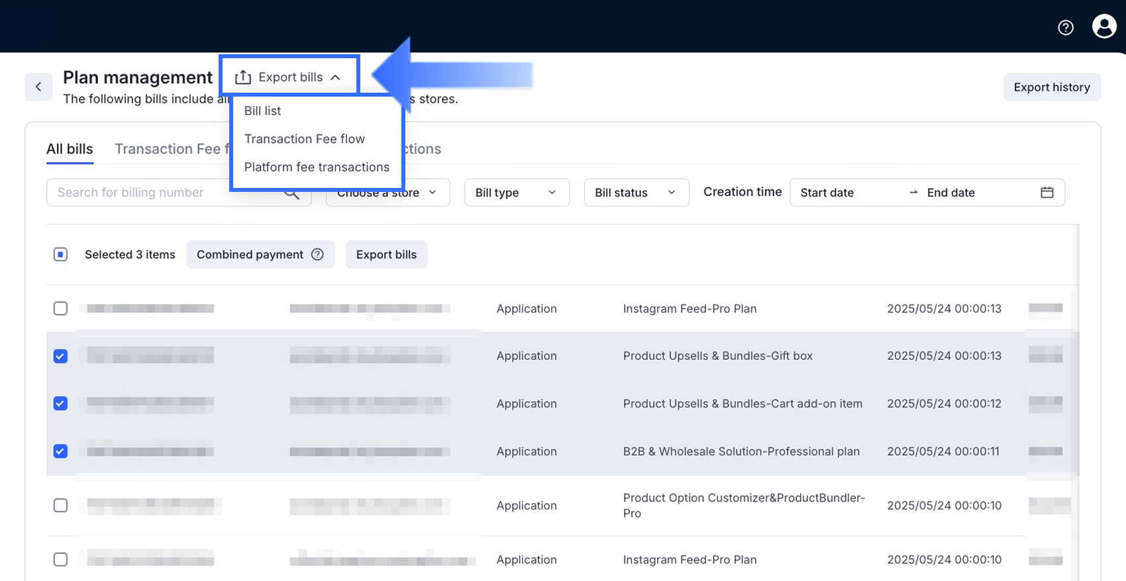The width and height of the screenshot is (1126, 581).
Task: Expand the Bill type dropdown
Action: (517, 193)
